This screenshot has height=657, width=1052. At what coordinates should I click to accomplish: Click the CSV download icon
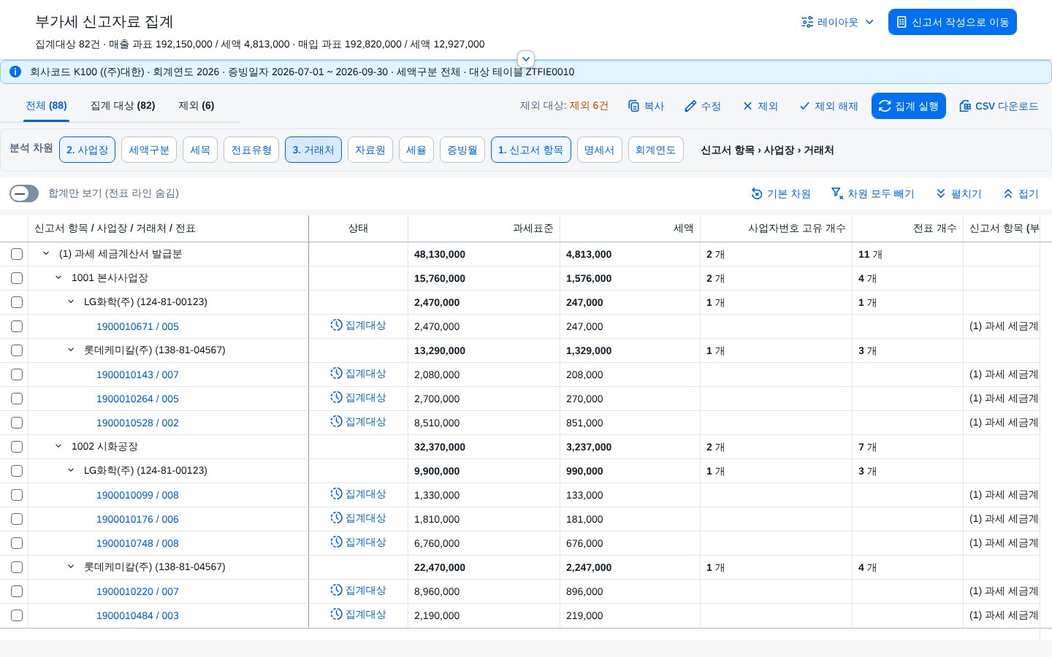(965, 106)
